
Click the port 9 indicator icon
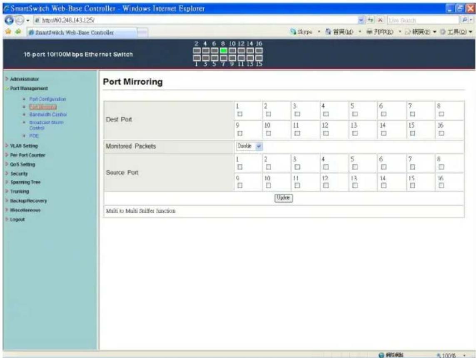click(232, 58)
